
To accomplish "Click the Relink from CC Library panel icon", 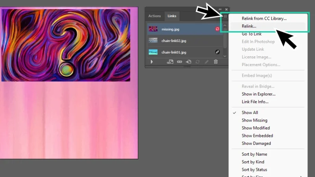I will point(170,62).
